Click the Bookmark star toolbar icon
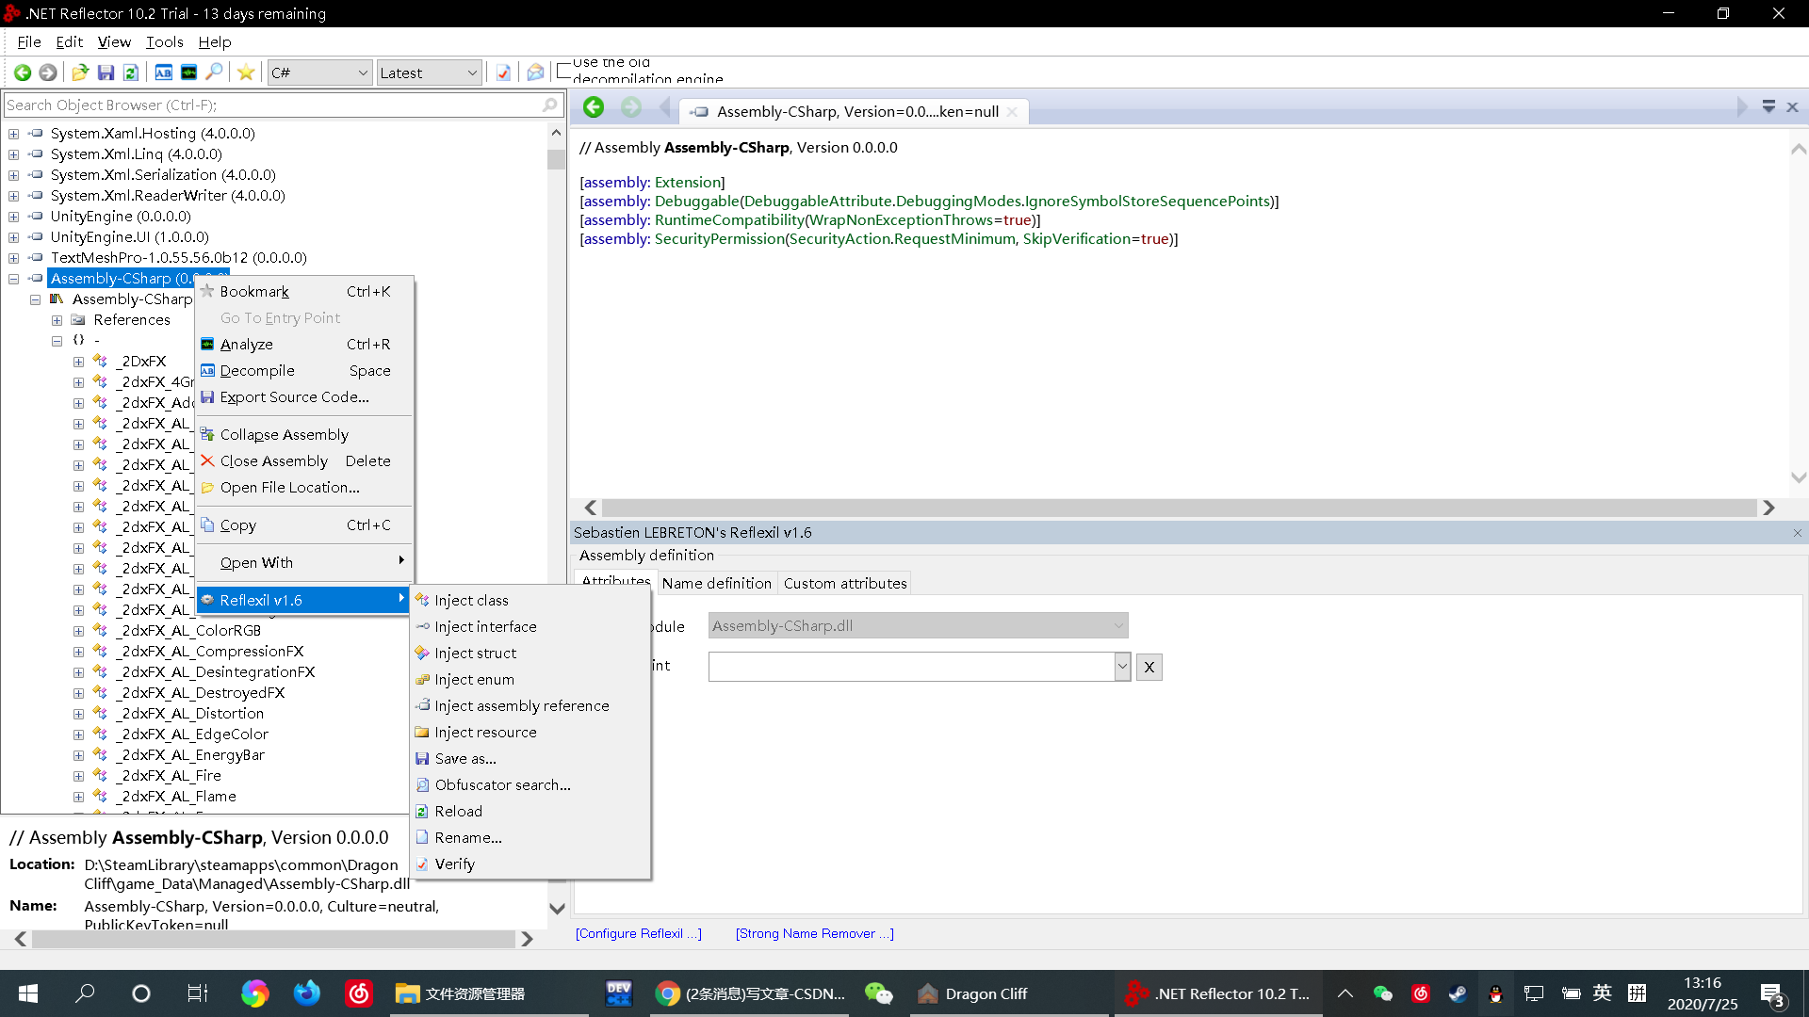1809x1017 pixels. 246,73
